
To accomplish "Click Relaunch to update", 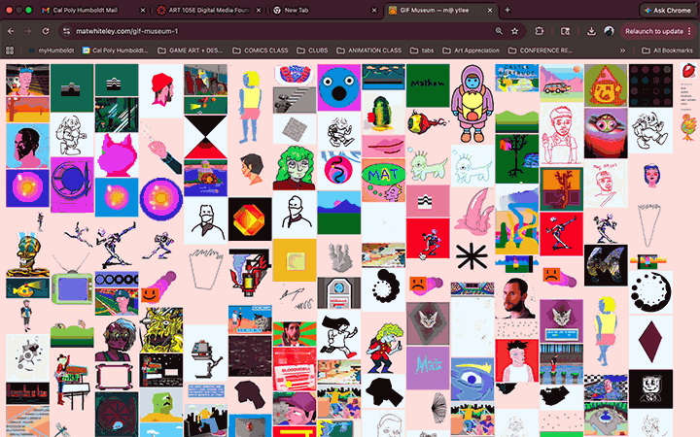I will [x=654, y=31].
